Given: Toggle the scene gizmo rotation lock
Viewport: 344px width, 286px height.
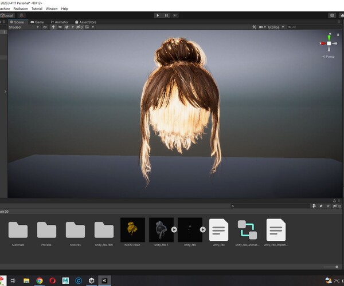Looking at the screenshot, I should tap(338, 34).
